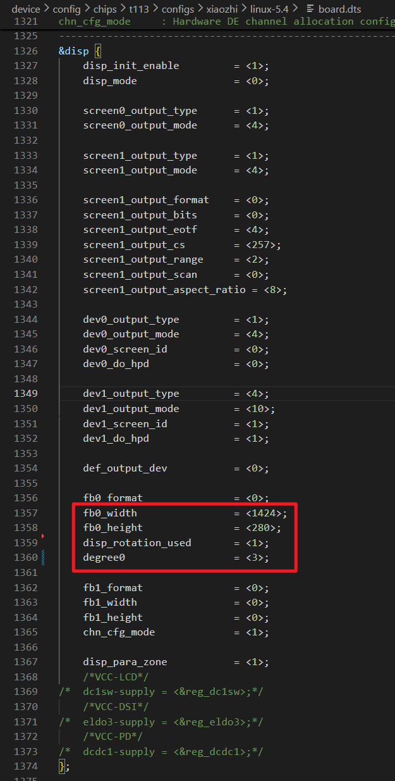Screen dimensions: 395x781
Task: Select line number 1349 in the gutter
Action: (x=25, y=394)
